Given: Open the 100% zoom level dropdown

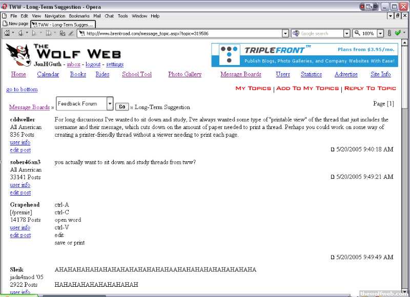Looking at the screenshot, I should point(380,33).
